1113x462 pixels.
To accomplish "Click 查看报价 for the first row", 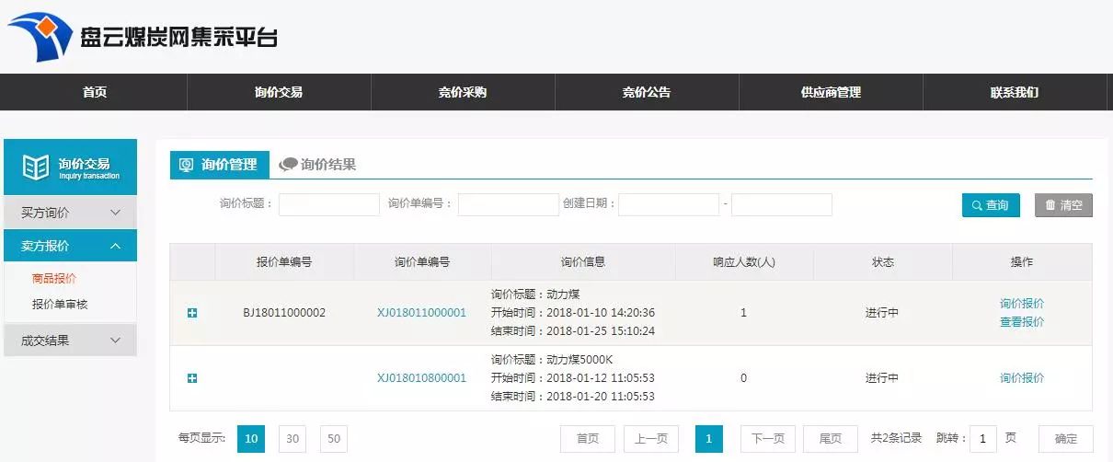I will click(x=1021, y=322).
